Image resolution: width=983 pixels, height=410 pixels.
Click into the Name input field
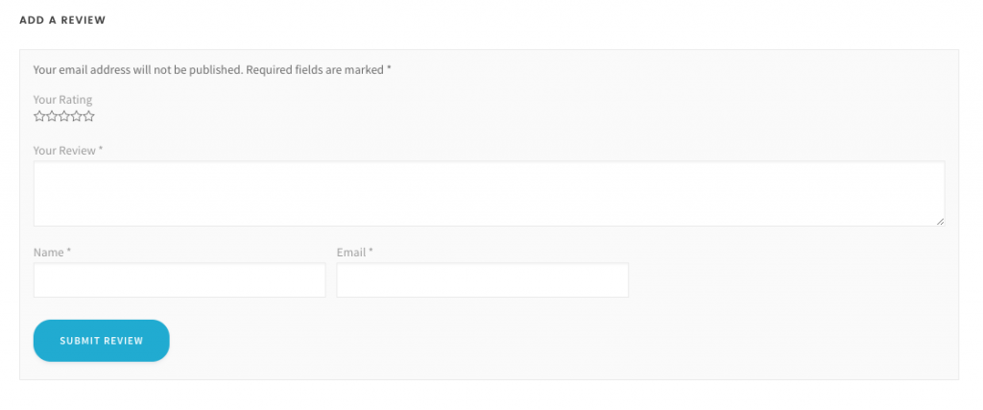tap(180, 279)
